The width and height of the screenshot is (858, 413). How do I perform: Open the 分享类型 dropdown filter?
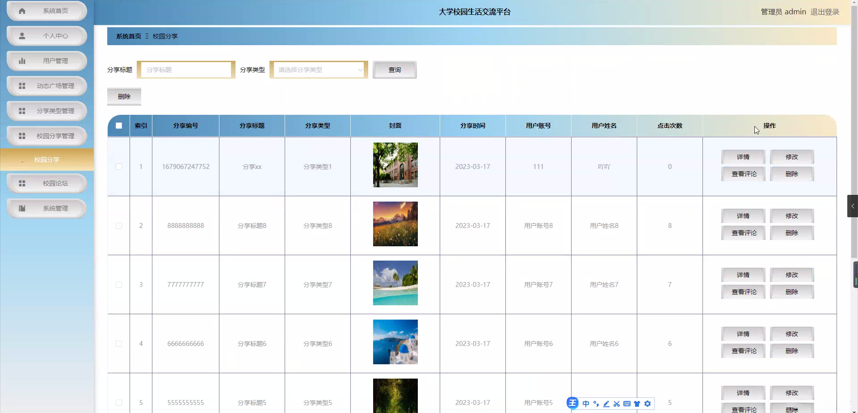pos(319,70)
